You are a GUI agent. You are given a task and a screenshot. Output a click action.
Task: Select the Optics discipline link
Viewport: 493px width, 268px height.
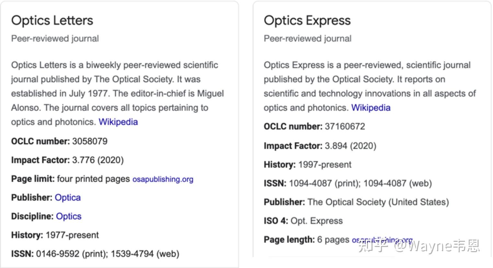[x=68, y=216]
